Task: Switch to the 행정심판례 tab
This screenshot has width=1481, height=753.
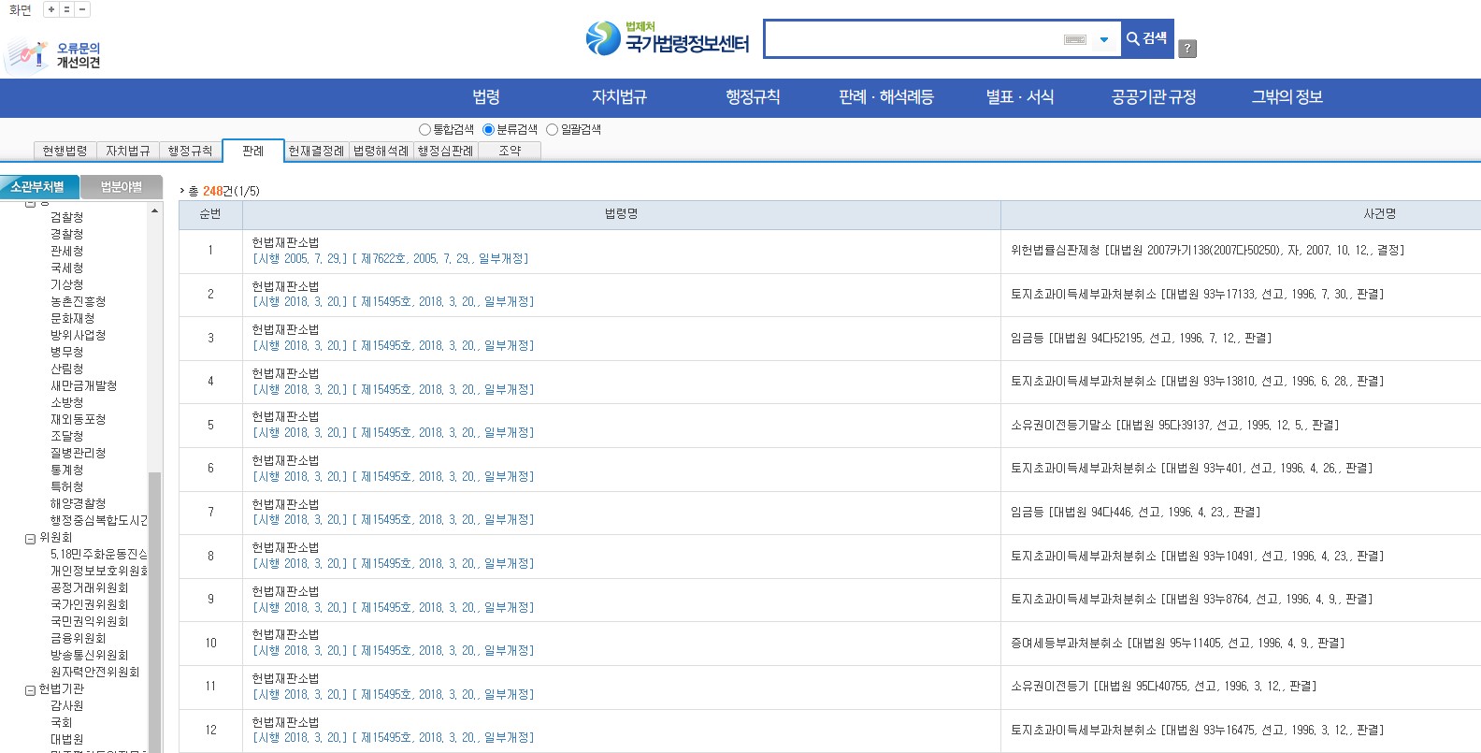Action: coord(445,151)
